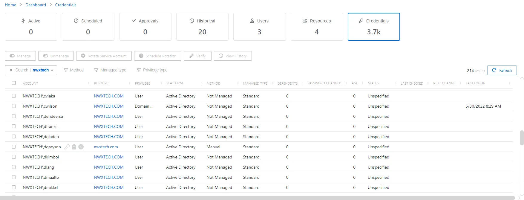
Task: Sort by MANAGED TYPE column header
Action: coord(255,83)
